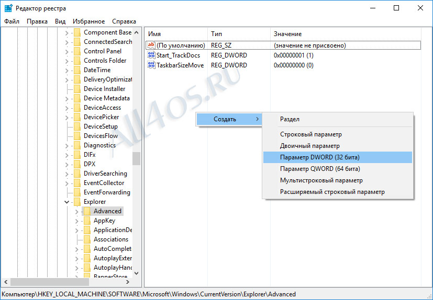Open the Правка menu
433x300 pixels.
pyautogui.click(x=37, y=21)
